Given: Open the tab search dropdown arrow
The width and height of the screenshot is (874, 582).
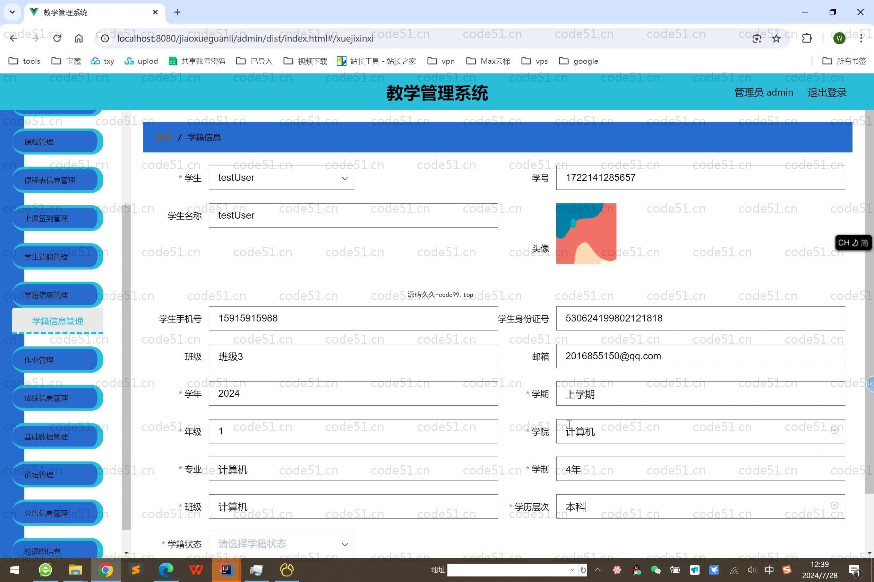Looking at the screenshot, I should 12,12.
